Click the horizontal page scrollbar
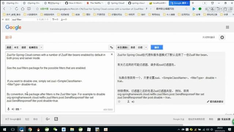 [92, 125]
